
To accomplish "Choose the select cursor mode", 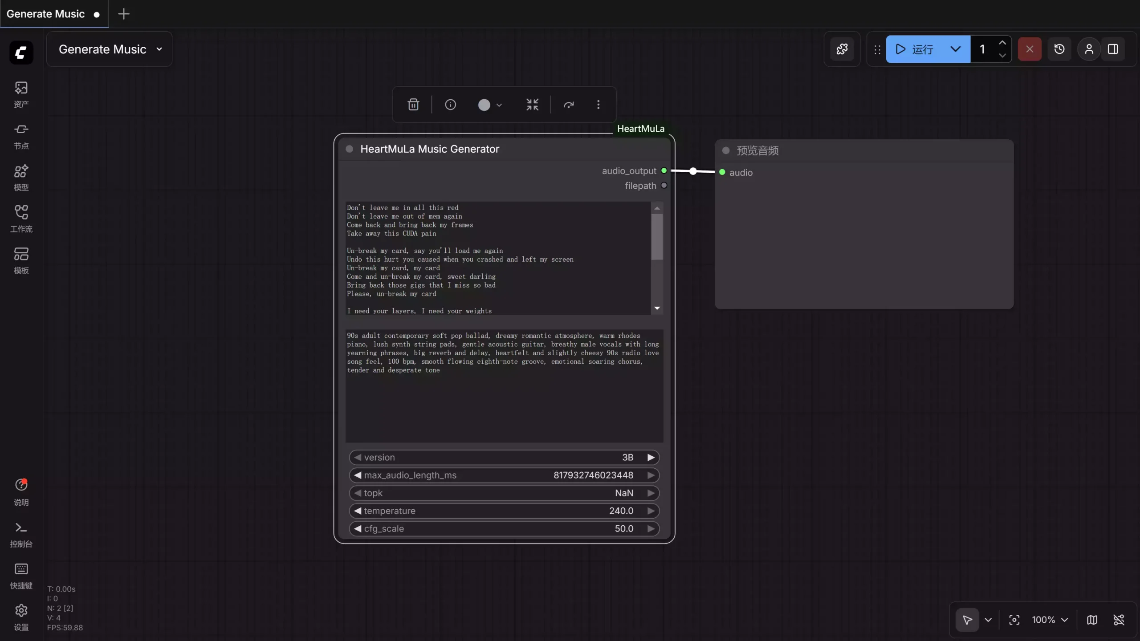I will click(x=967, y=620).
